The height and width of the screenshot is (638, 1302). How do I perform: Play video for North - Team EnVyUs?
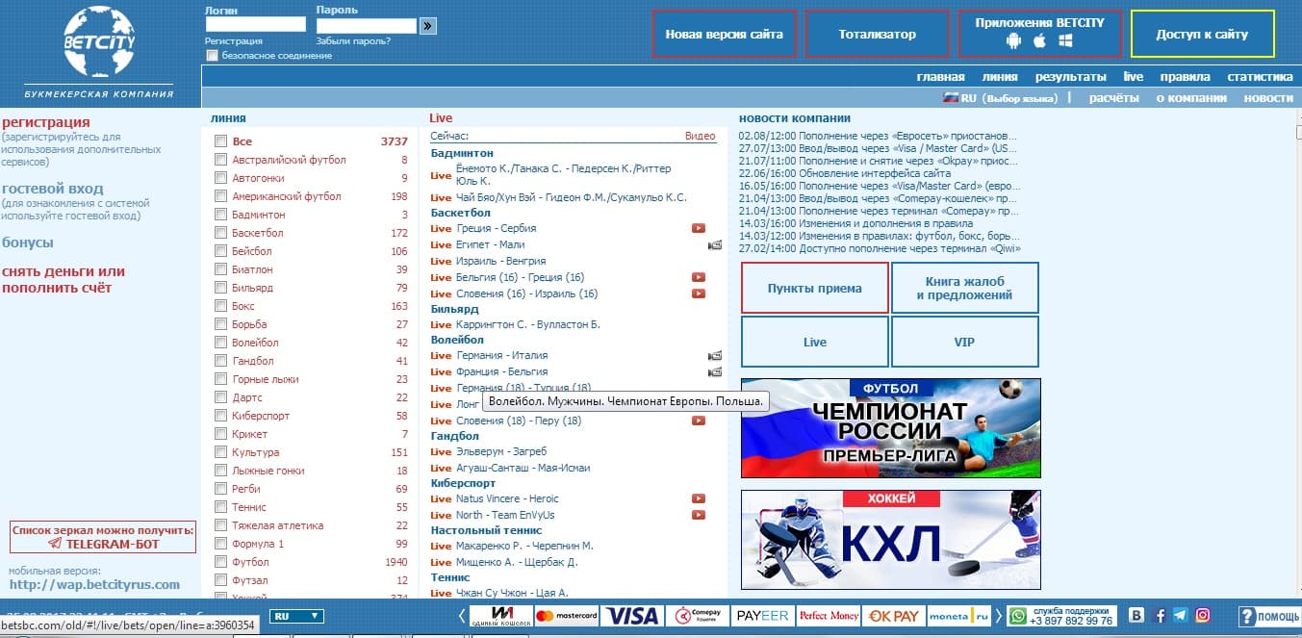click(x=699, y=515)
